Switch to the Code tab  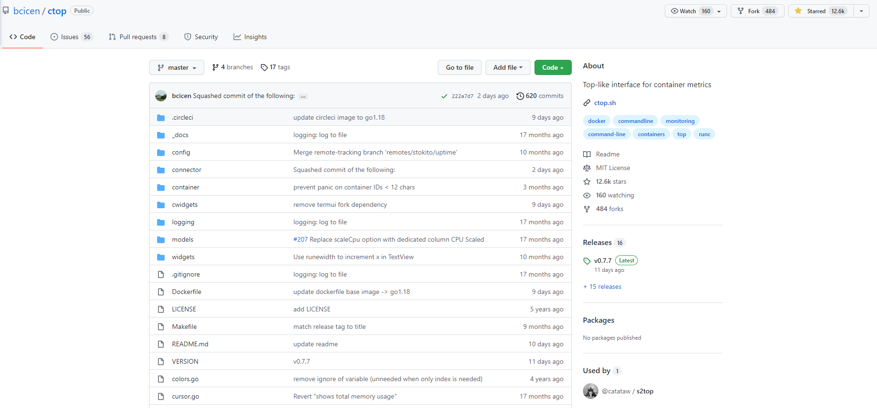22,37
